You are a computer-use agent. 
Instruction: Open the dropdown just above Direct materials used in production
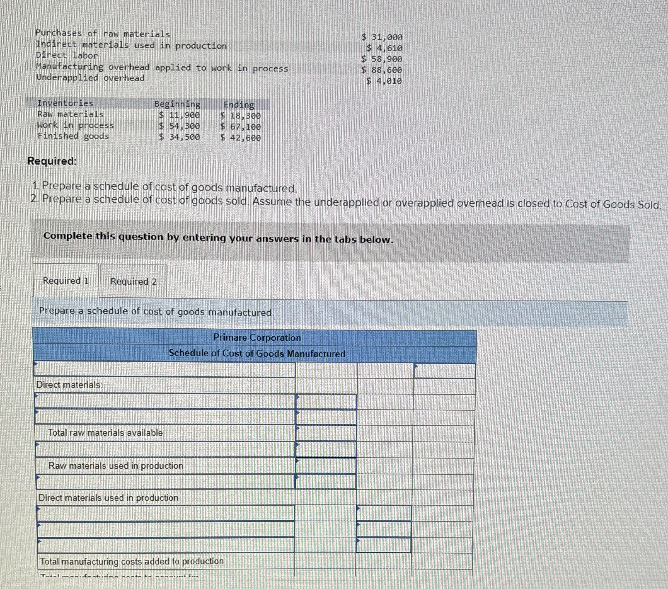164,481
